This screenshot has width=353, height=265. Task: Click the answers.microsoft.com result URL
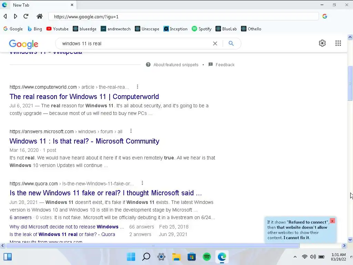point(66,131)
